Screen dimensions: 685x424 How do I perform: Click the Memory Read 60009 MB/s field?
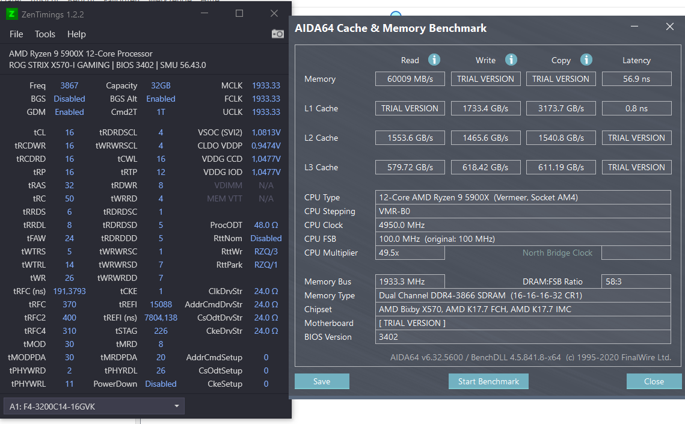(410, 79)
